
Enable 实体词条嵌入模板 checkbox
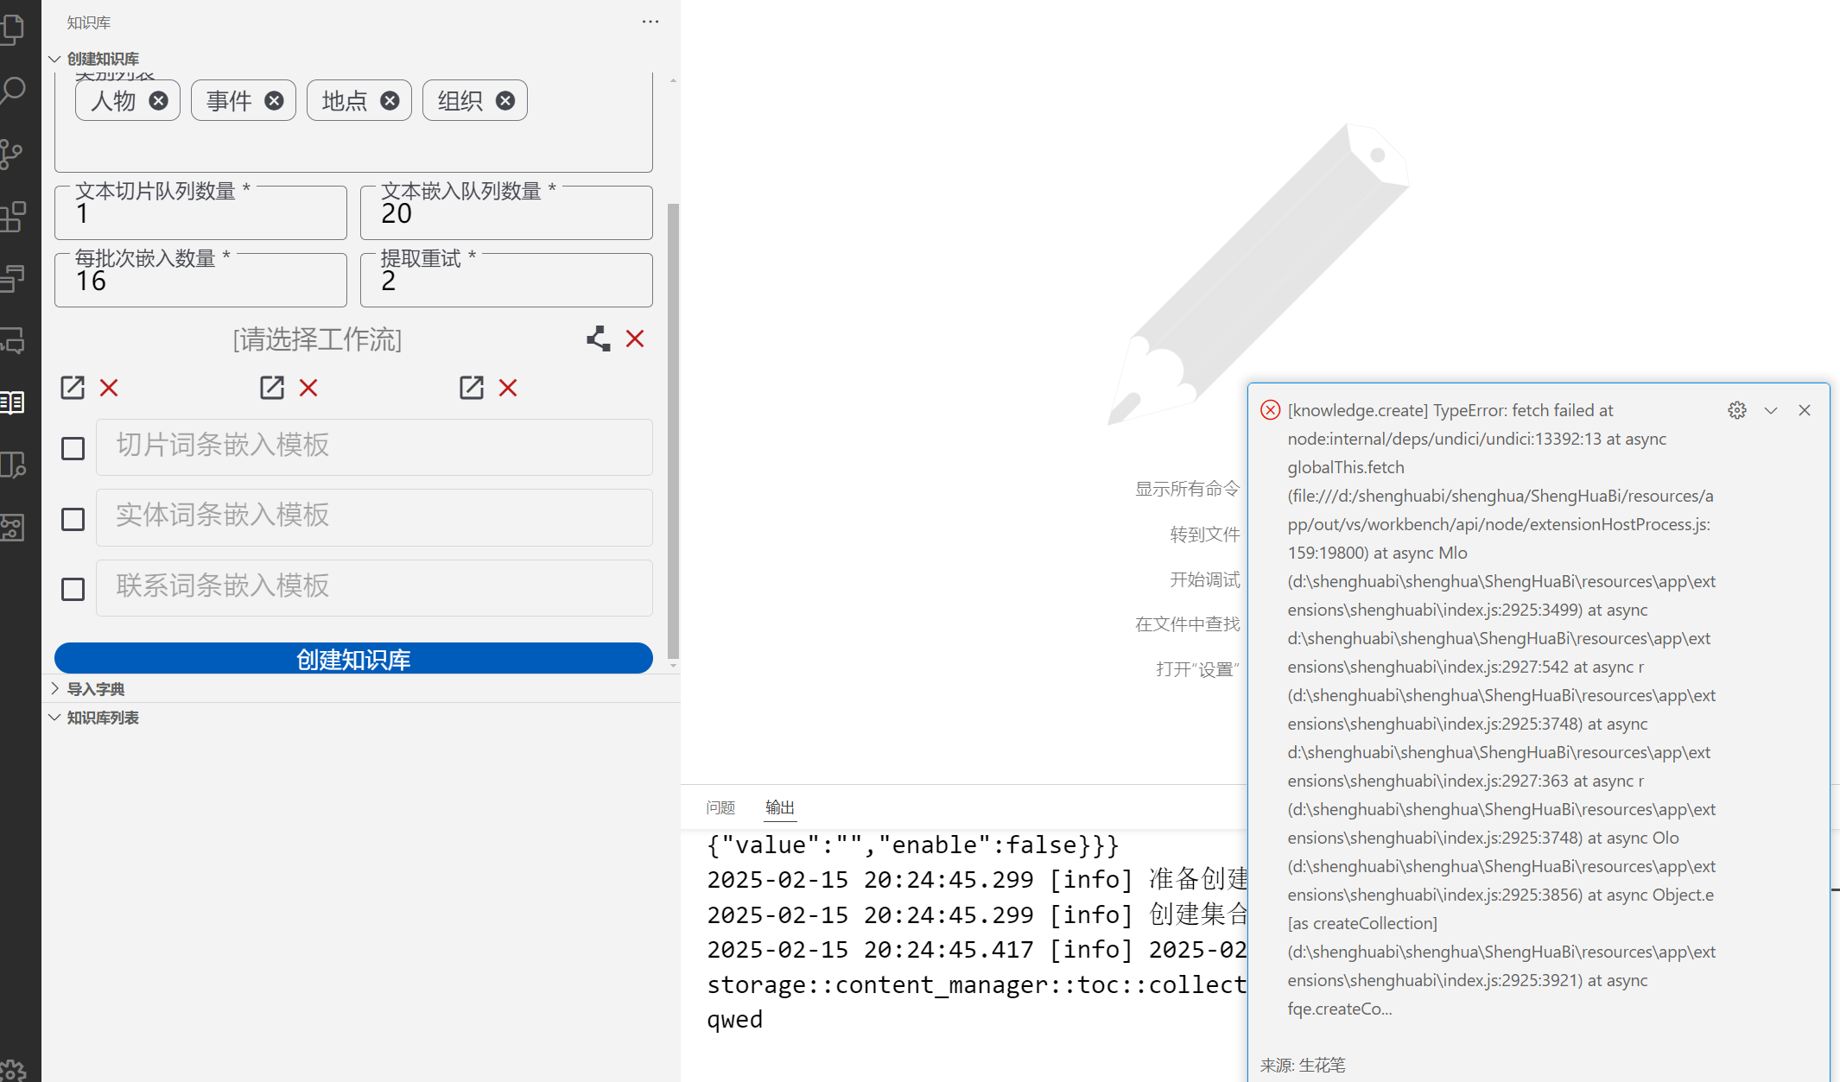pyautogui.click(x=73, y=519)
